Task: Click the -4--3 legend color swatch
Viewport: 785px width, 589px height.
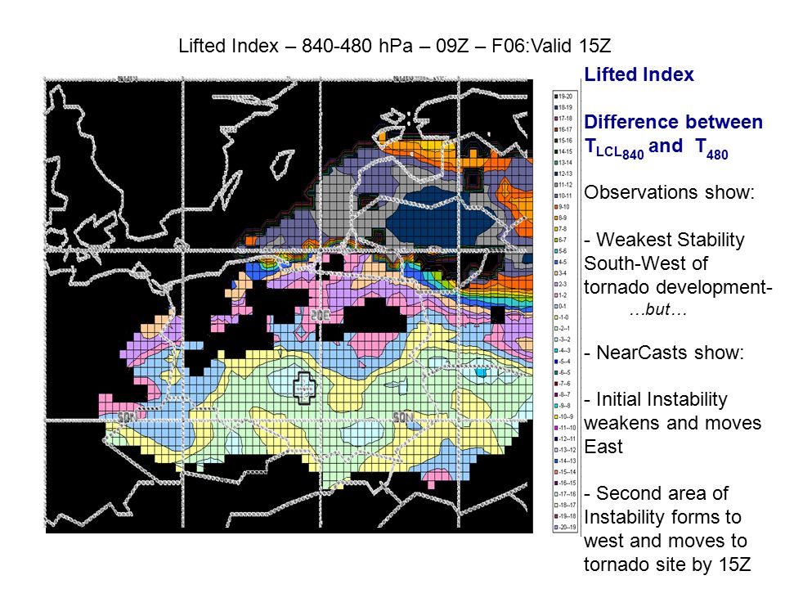Action: pos(556,350)
